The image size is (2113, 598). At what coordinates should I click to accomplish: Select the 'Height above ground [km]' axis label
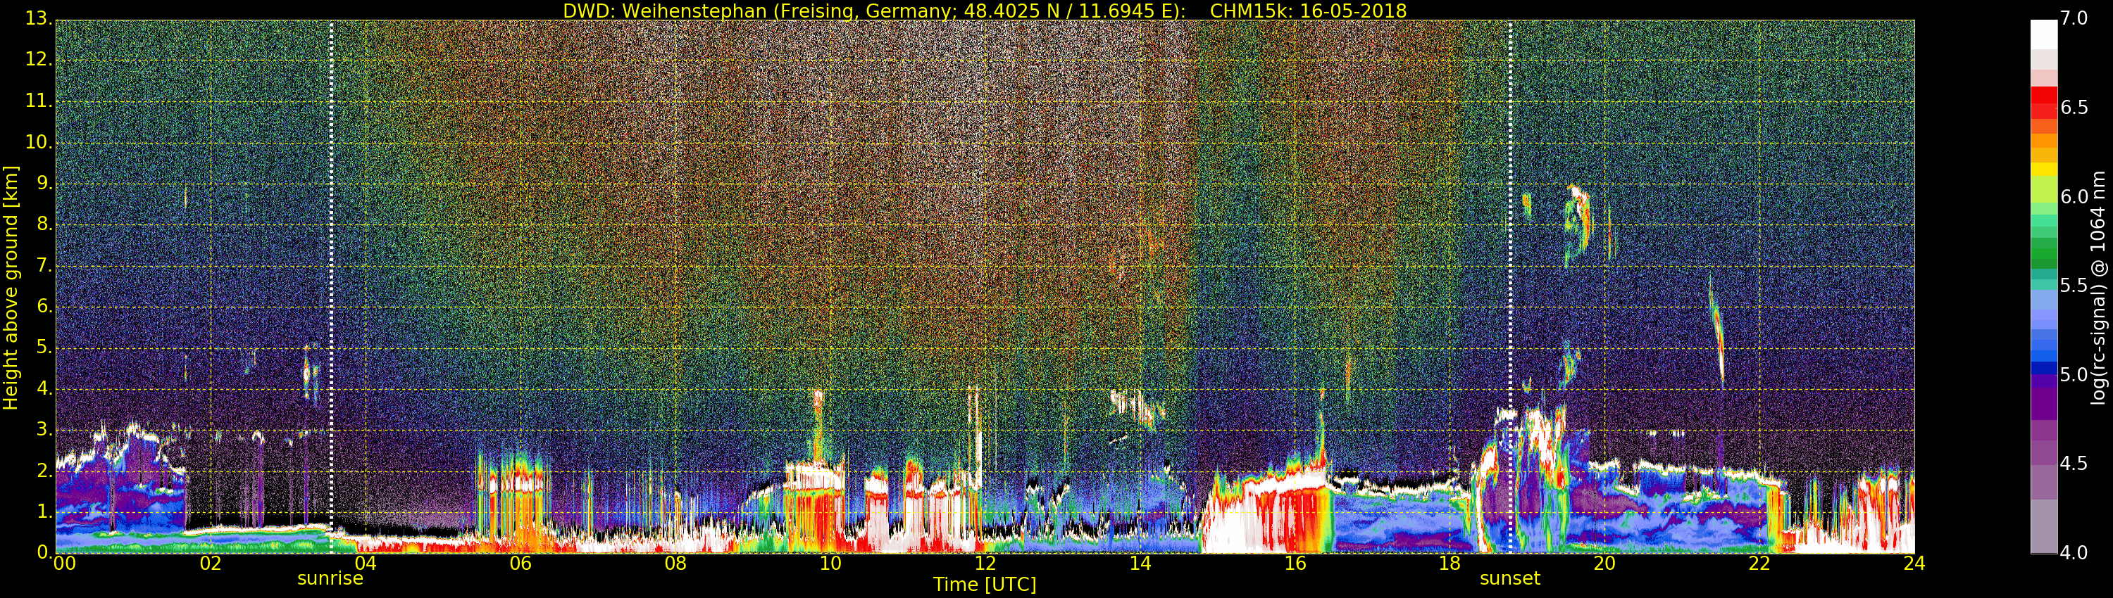coord(11,288)
